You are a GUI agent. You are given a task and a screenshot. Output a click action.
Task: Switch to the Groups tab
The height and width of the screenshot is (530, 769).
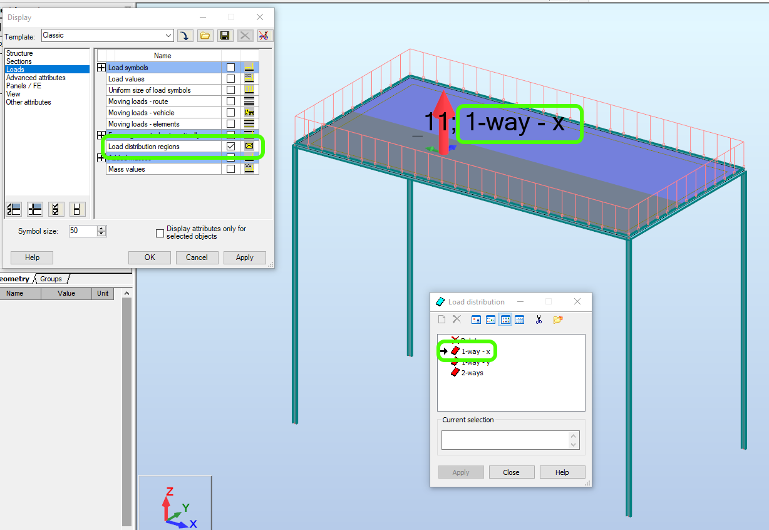coord(50,279)
